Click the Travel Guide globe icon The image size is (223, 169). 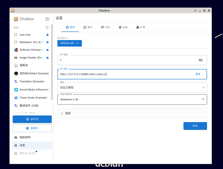point(16,98)
